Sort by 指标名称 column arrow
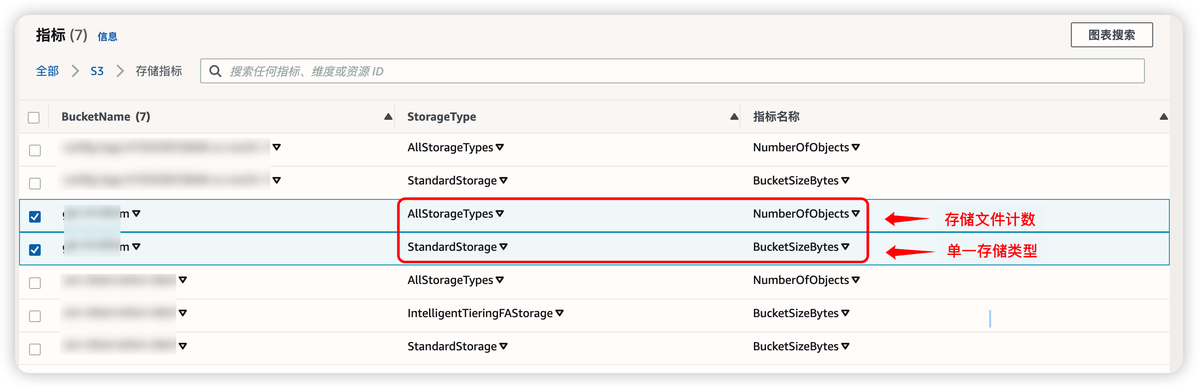Image resolution: width=1198 pixels, height=388 pixels. (1163, 116)
